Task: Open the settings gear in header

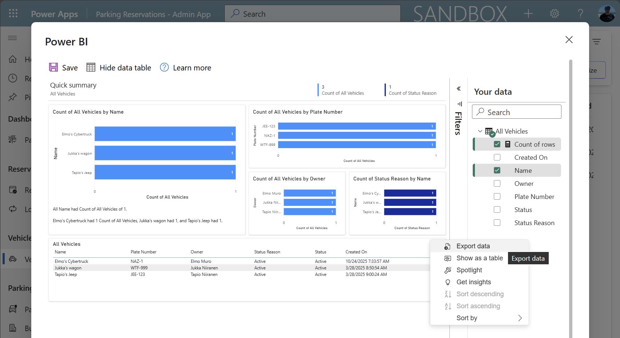Action: point(554,14)
